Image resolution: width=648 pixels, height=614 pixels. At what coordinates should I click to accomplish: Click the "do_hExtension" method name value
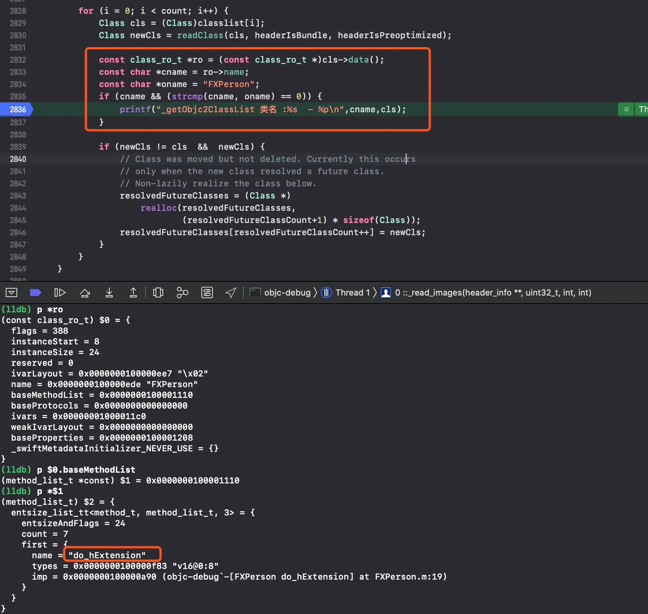(107, 556)
